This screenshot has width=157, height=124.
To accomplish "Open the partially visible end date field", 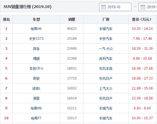I will [x=148, y=7].
